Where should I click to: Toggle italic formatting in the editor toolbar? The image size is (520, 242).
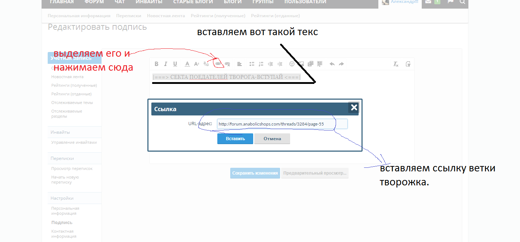(x=166, y=64)
